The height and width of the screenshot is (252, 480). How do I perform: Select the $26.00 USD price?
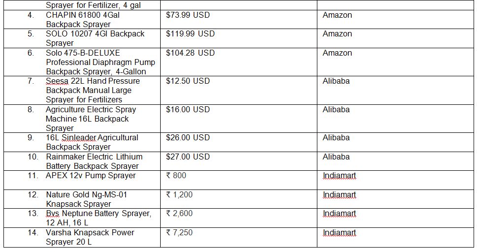coord(188,137)
